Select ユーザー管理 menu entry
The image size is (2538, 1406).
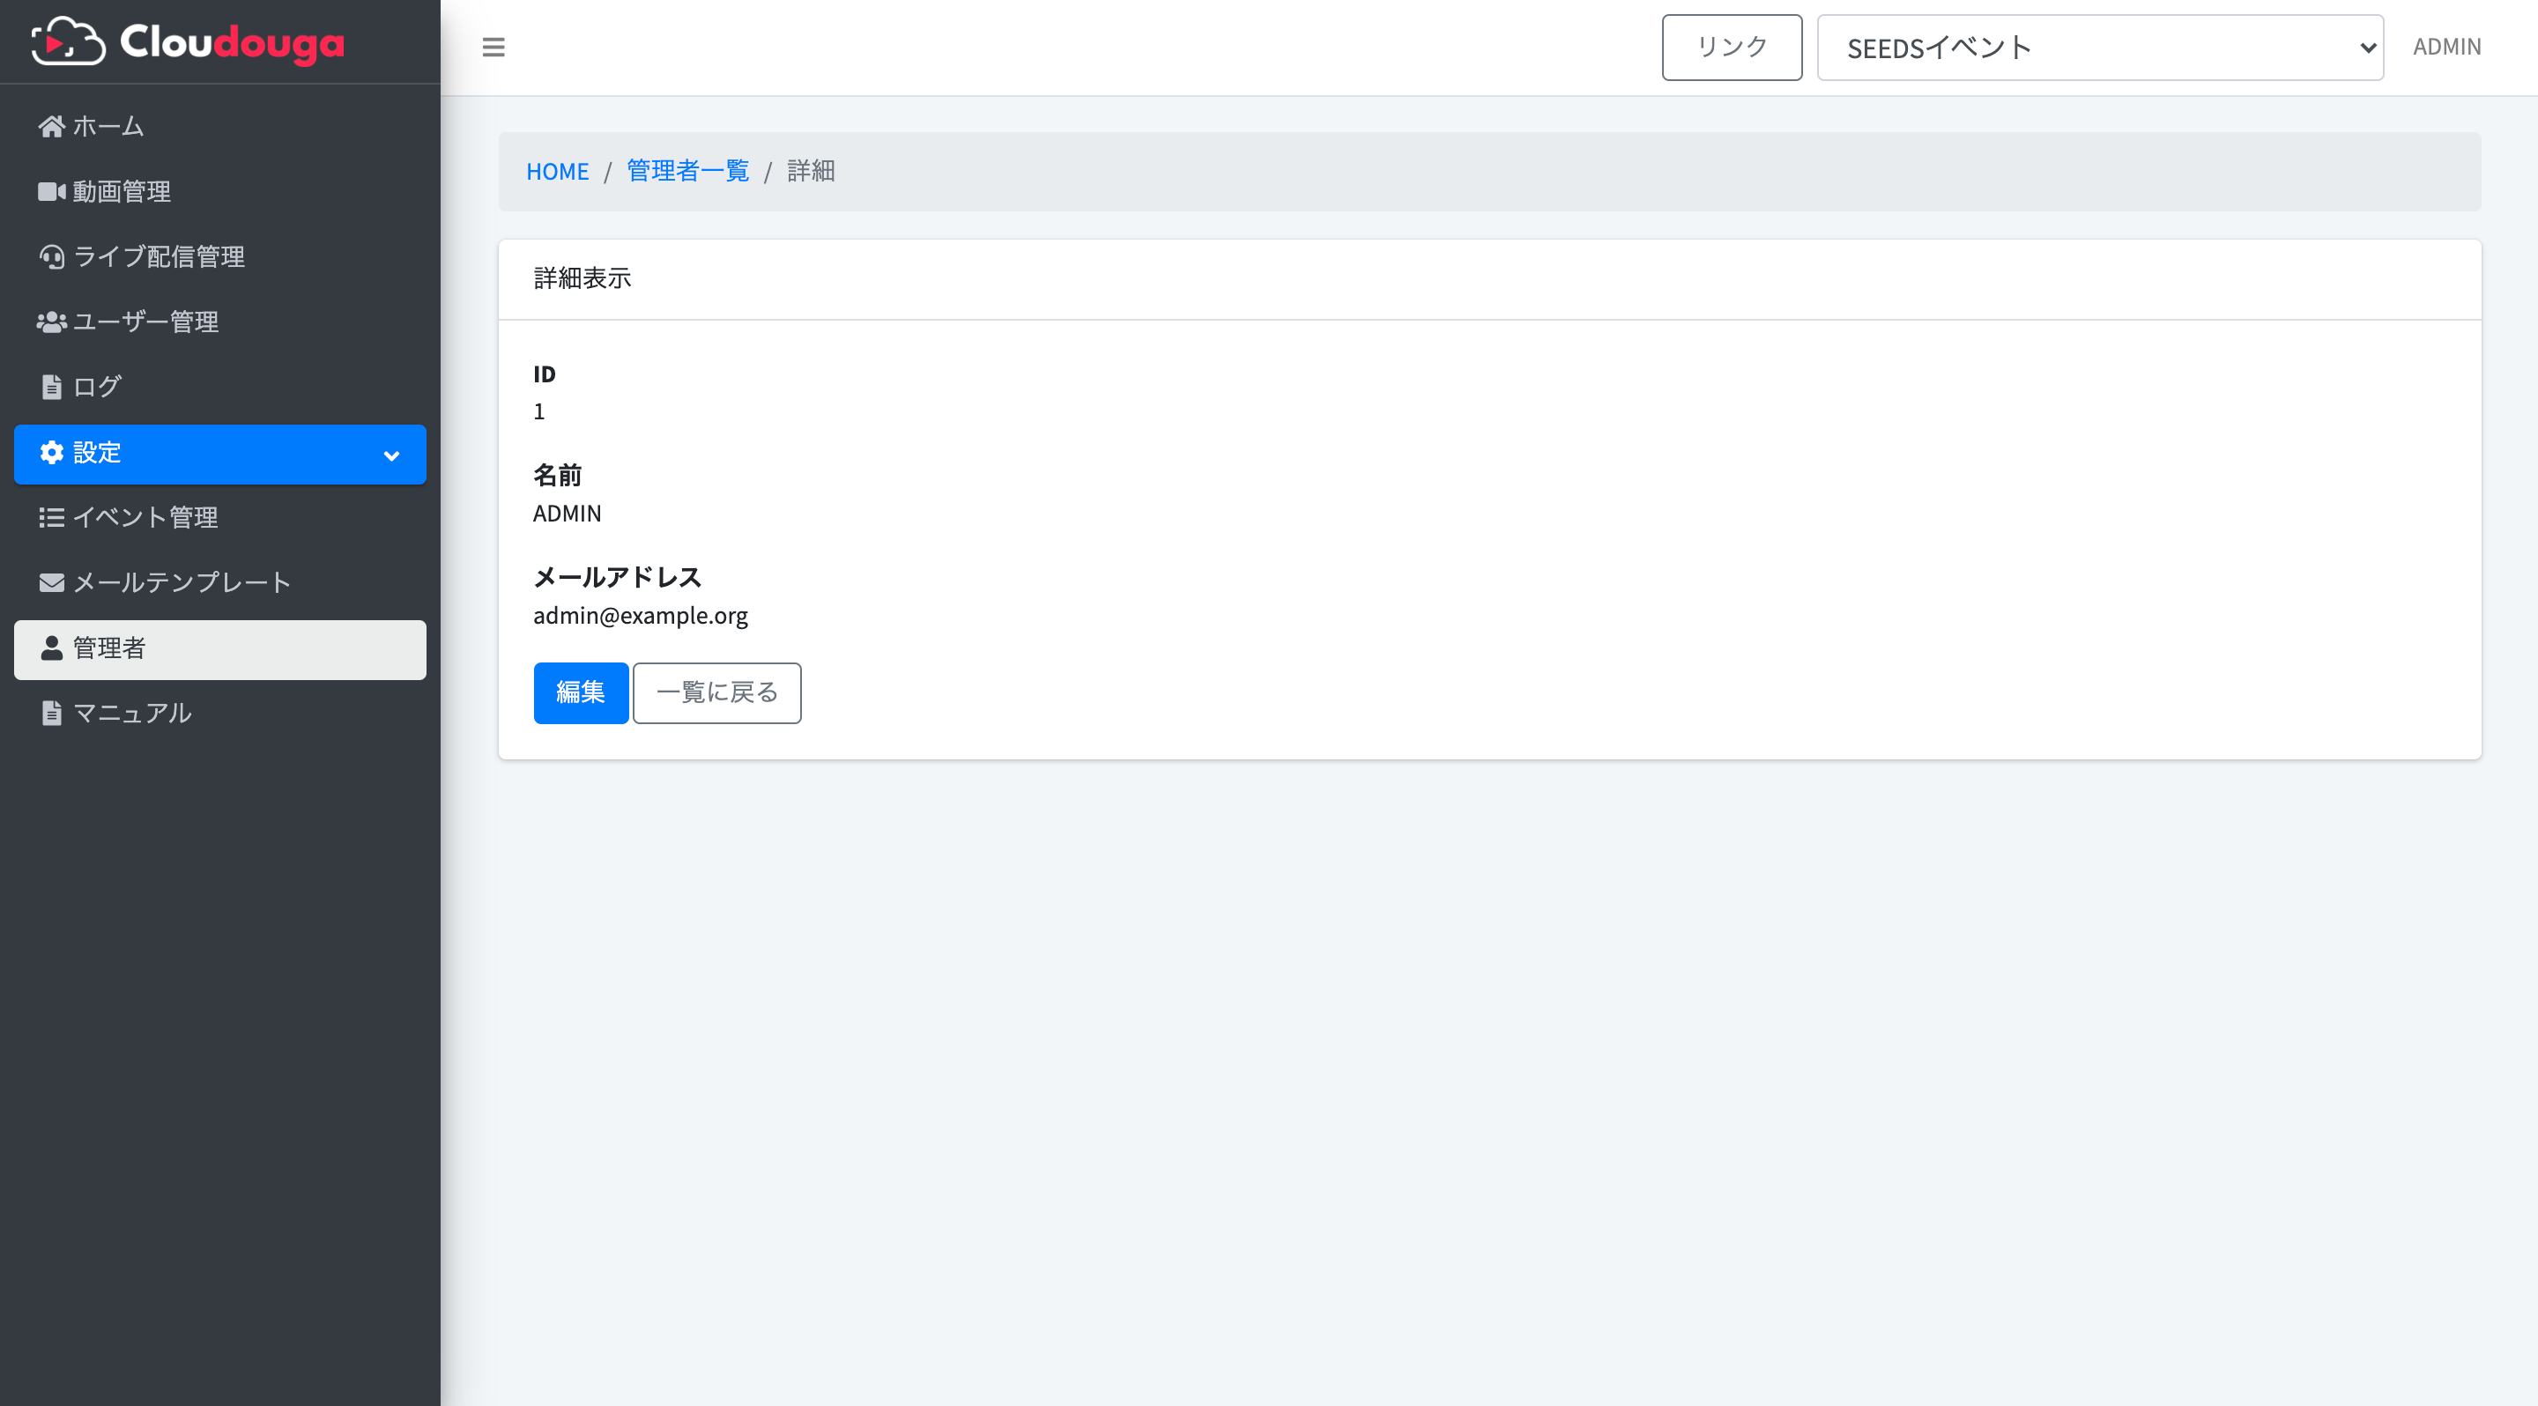tap(219, 322)
